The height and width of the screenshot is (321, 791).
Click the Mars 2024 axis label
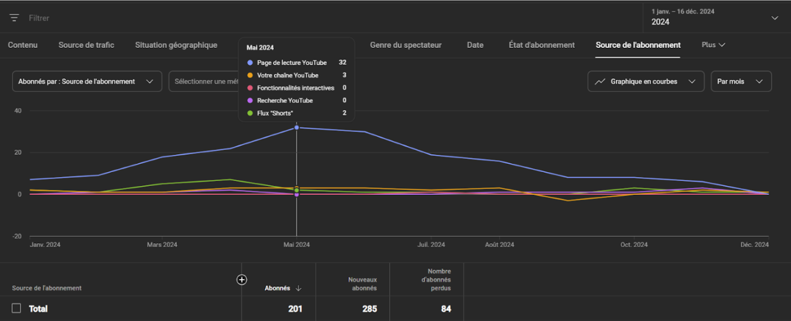click(x=162, y=244)
